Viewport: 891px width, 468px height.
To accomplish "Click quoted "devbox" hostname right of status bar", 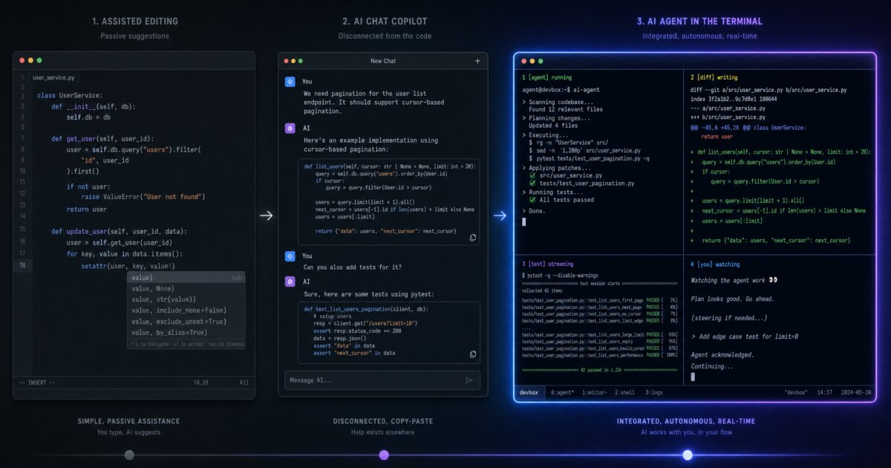I will (x=796, y=391).
